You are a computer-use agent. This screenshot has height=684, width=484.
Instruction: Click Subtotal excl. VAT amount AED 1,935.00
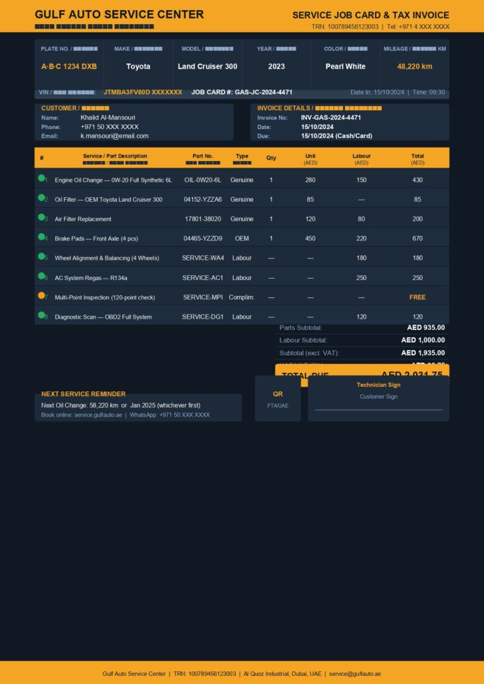tap(423, 353)
